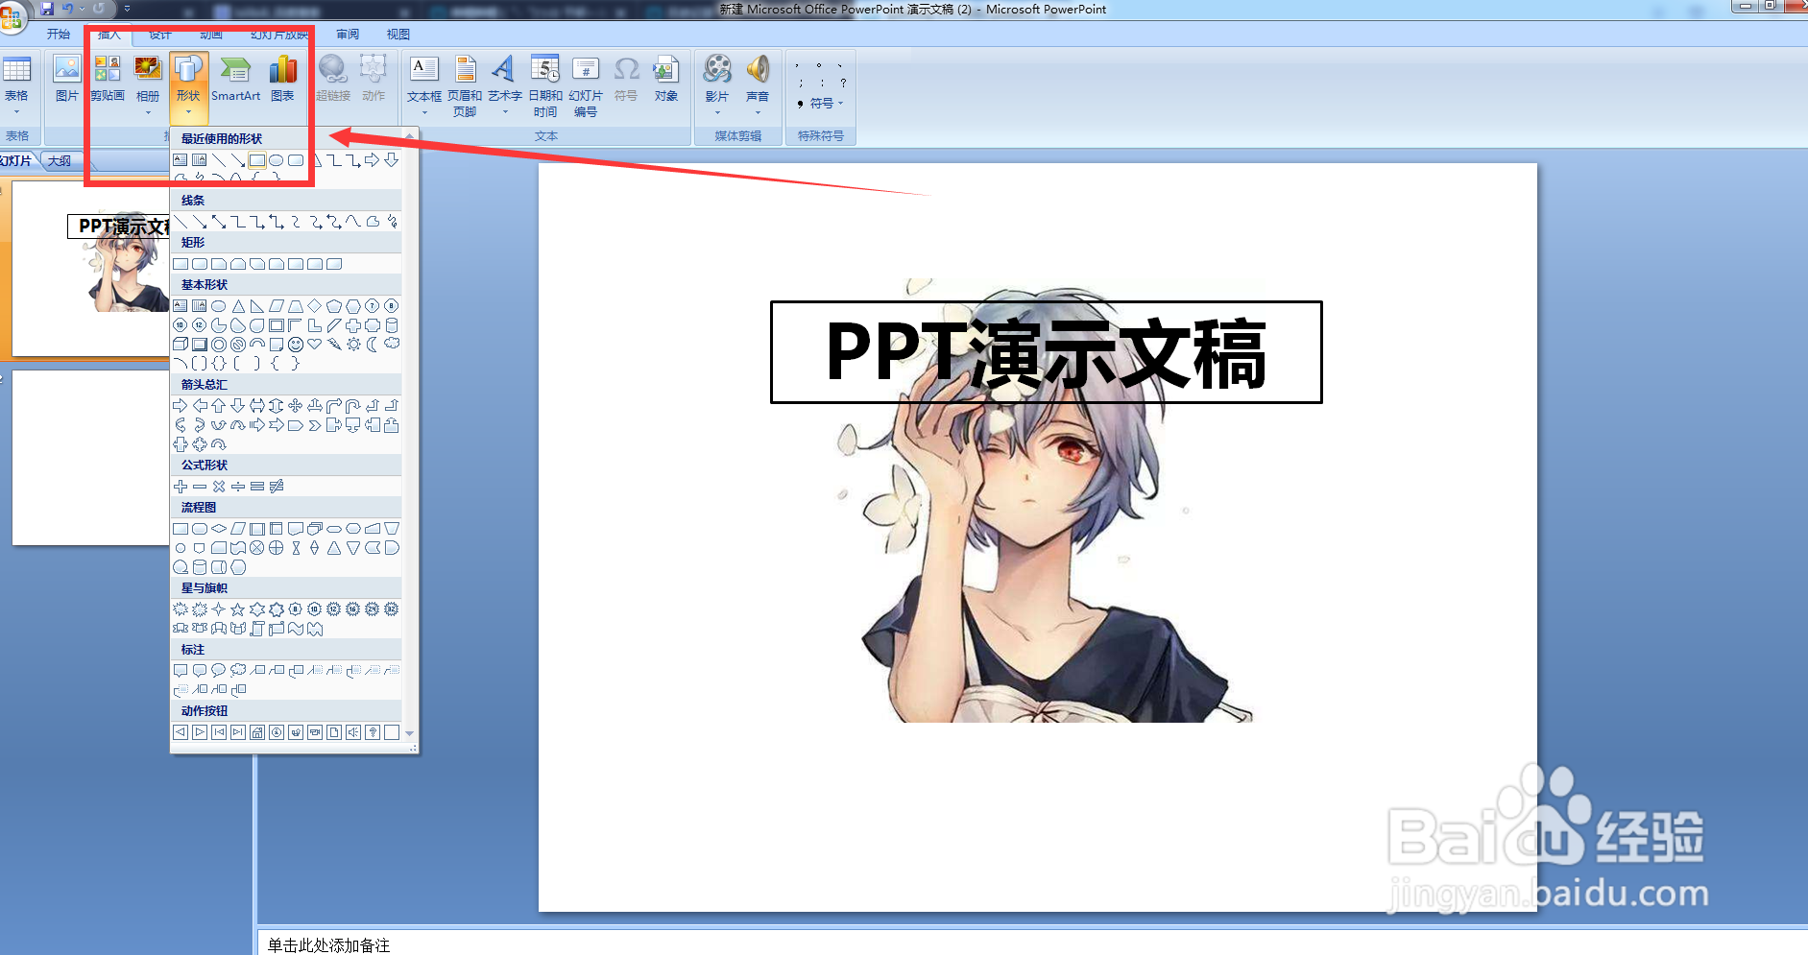Click the shapes gallery scroll-down arrow
The image size is (1808, 955).
[x=410, y=733]
